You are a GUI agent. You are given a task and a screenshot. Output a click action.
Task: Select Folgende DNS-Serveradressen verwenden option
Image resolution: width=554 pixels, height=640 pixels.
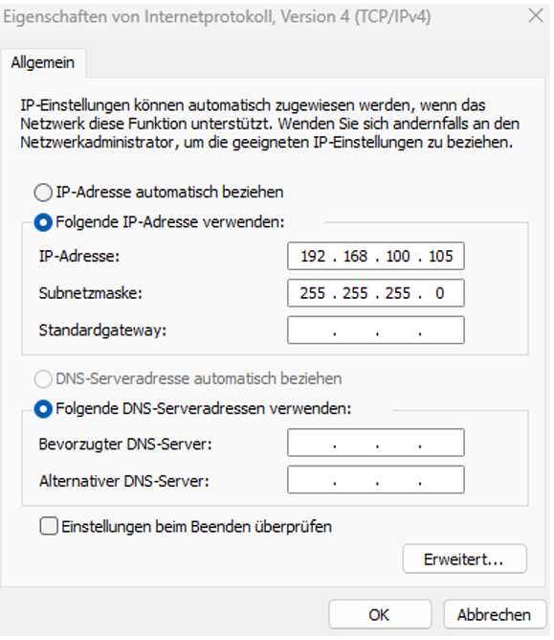pyautogui.click(x=43, y=409)
